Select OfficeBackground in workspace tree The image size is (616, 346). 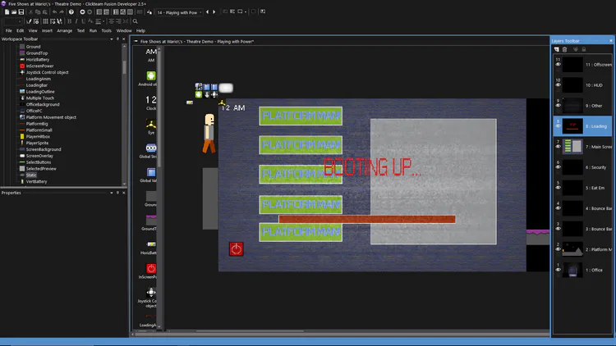click(43, 104)
